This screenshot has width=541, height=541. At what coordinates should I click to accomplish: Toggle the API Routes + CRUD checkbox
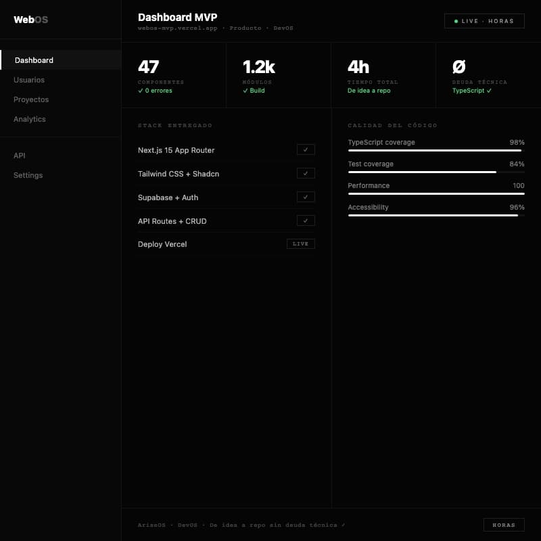coord(306,220)
